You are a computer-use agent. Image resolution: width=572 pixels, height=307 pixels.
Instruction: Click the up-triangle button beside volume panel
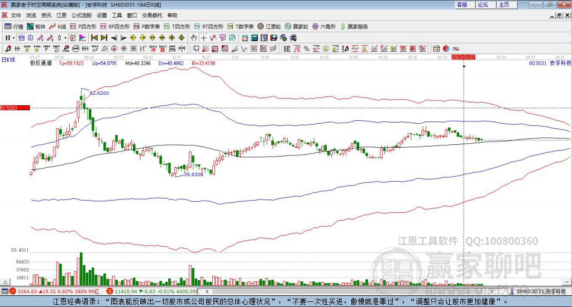tap(6, 282)
